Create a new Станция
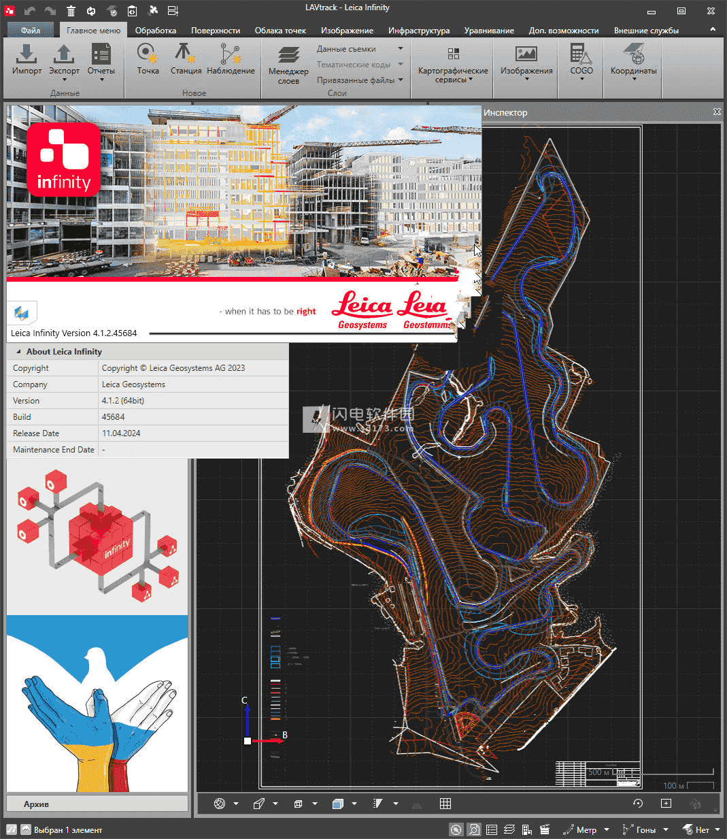This screenshot has height=839, width=727. pos(186,59)
